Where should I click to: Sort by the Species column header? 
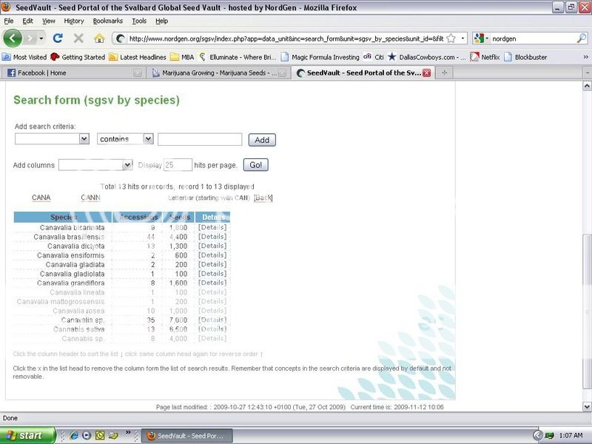(x=63, y=217)
